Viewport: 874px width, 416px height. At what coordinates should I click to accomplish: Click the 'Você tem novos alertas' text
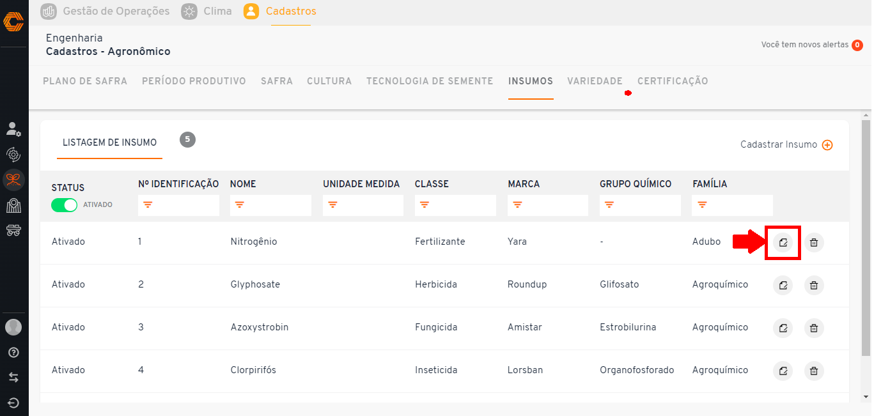(x=805, y=45)
